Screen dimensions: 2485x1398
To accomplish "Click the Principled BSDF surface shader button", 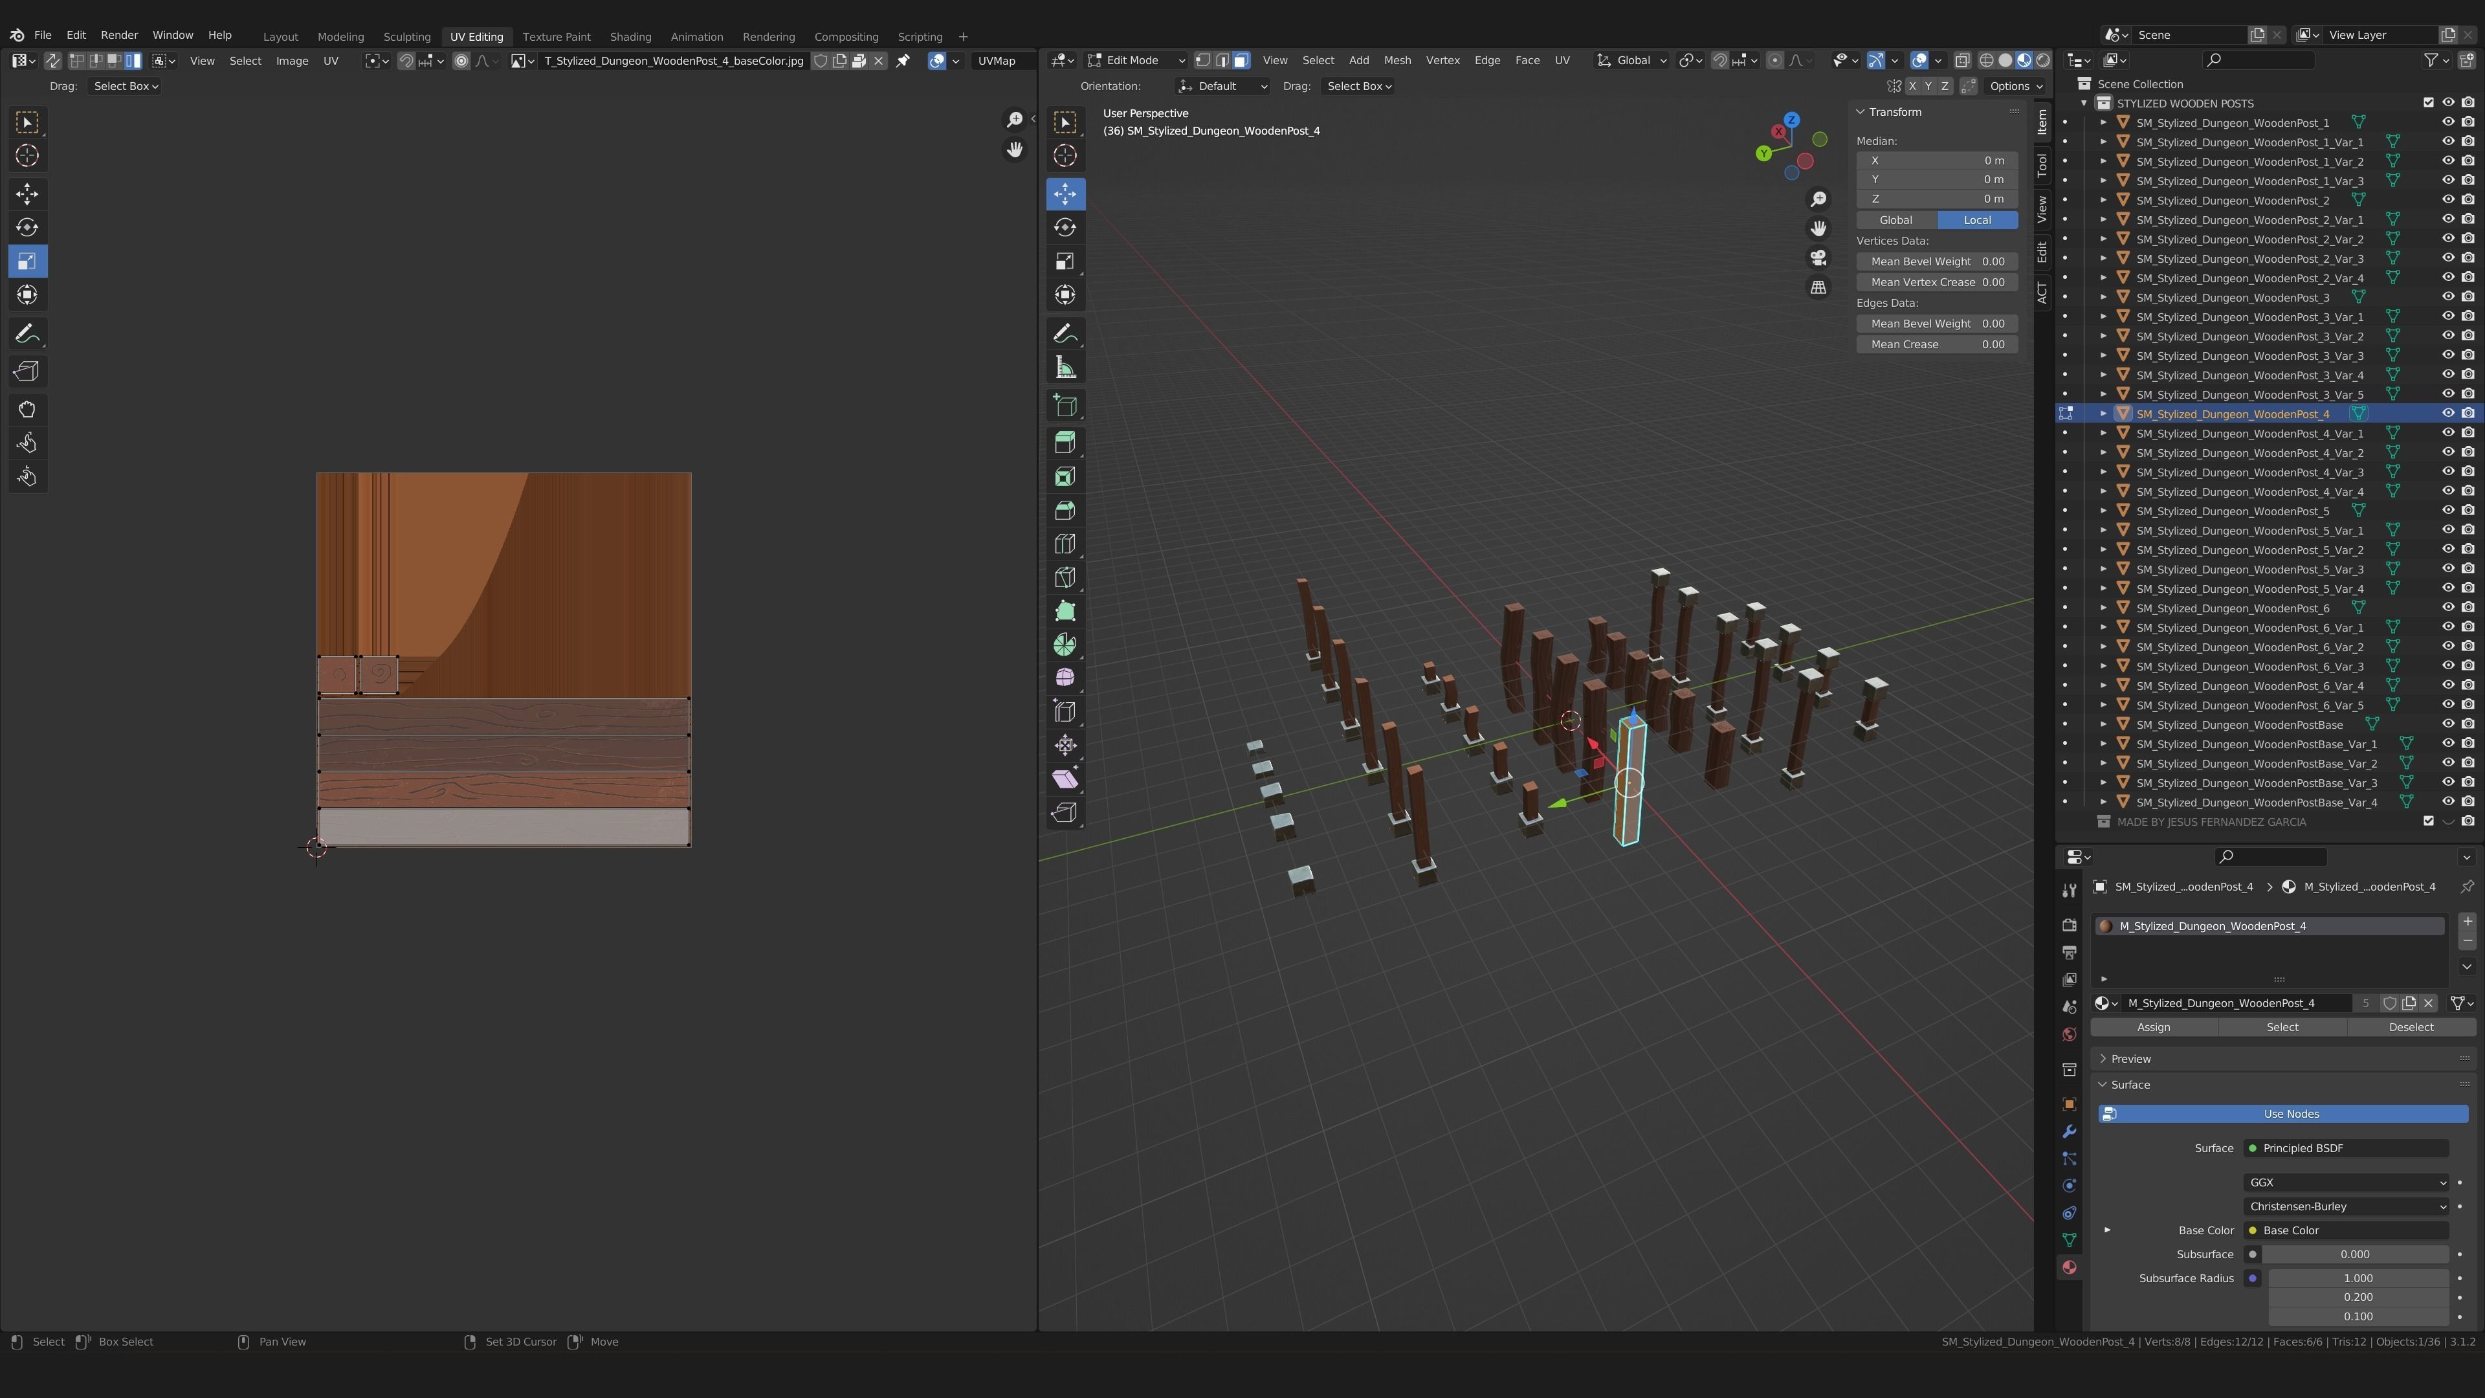I will [x=2346, y=1149].
